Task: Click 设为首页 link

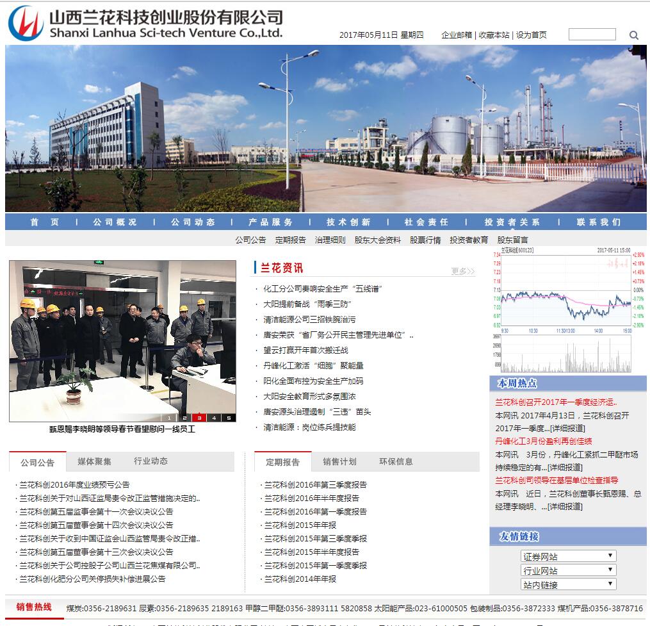Action: coord(531,35)
